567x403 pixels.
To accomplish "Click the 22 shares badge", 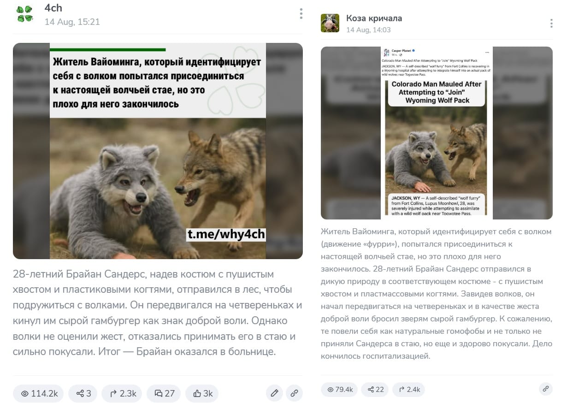I will coord(375,389).
